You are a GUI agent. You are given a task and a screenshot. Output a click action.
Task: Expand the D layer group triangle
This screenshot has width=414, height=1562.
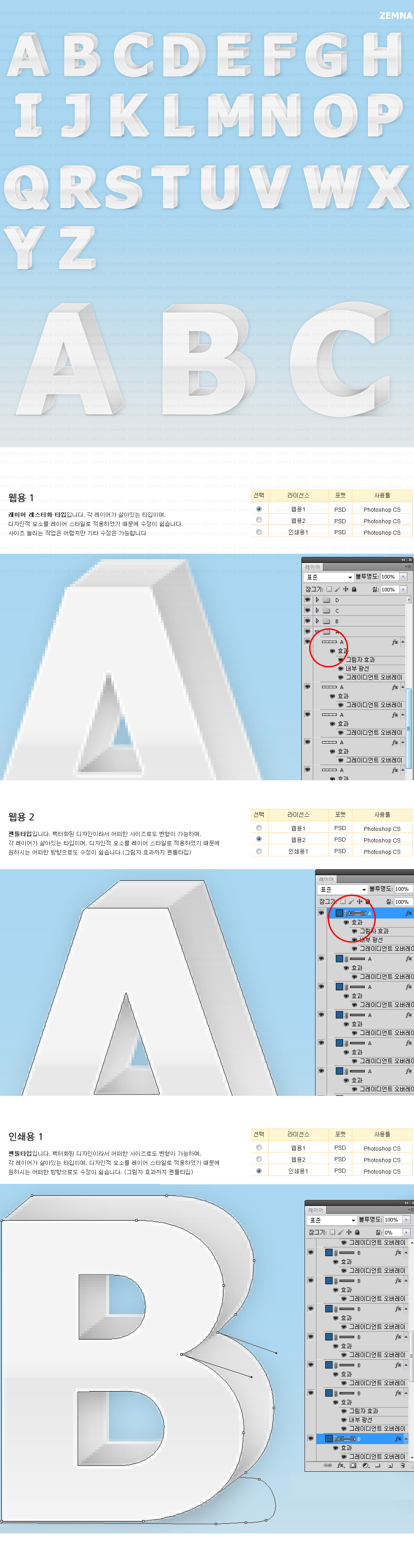click(x=317, y=600)
